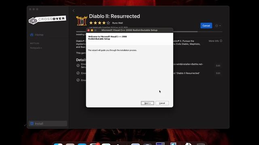This screenshot has height=145, width=259.
Task: Edit the Battle.net installer detail row
Action: click(218, 66)
